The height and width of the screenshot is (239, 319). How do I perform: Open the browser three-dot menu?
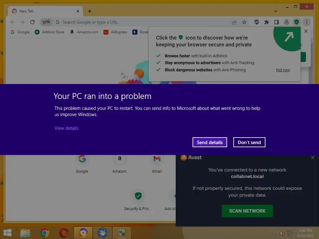click(307, 22)
